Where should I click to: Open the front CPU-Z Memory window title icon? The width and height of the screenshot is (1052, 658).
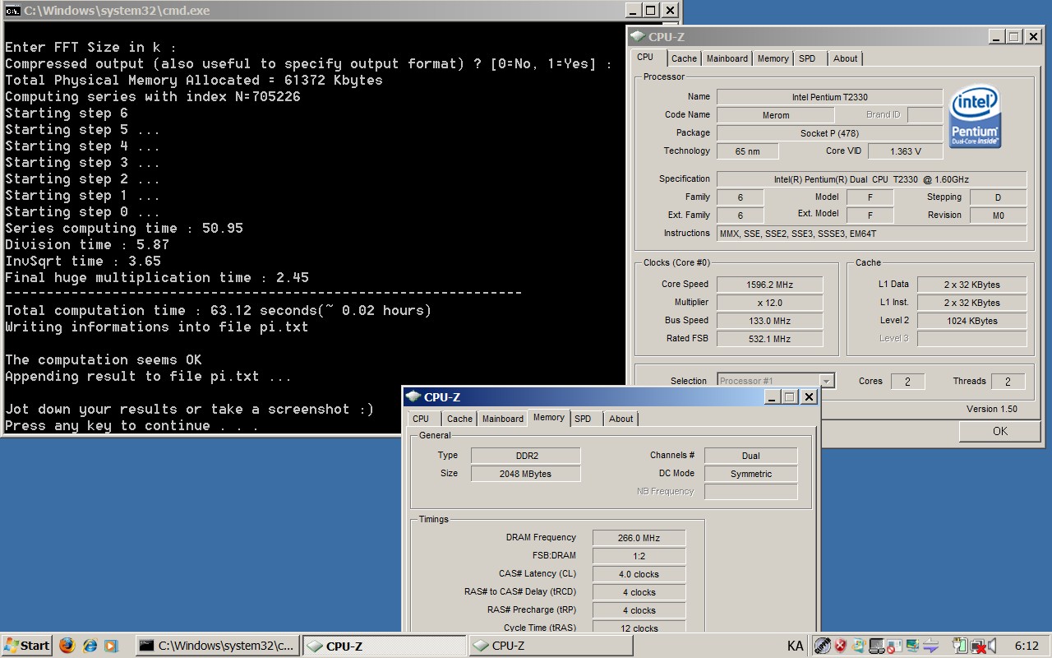[x=414, y=397]
